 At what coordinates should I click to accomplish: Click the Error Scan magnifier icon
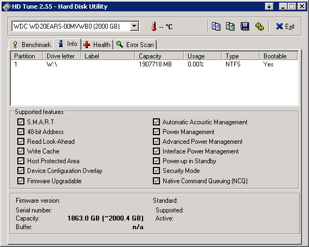click(120, 44)
